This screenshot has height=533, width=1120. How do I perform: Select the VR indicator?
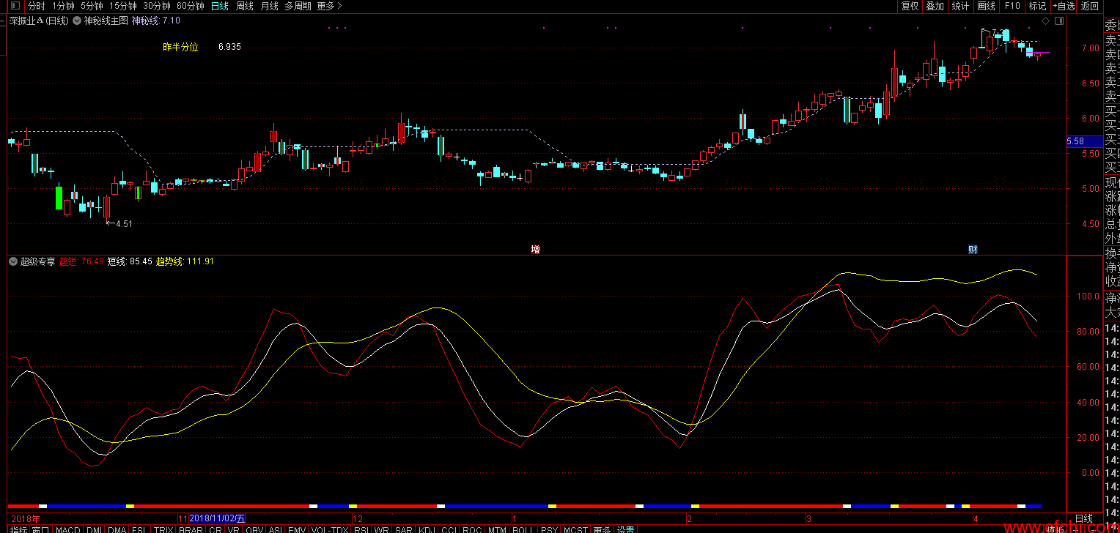[x=234, y=529]
